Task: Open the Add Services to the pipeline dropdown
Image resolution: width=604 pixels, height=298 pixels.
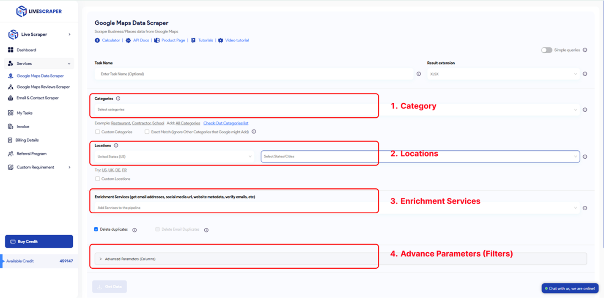Action: click(x=337, y=208)
